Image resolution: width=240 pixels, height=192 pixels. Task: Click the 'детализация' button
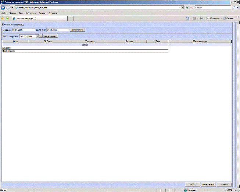[x=51, y=36]
